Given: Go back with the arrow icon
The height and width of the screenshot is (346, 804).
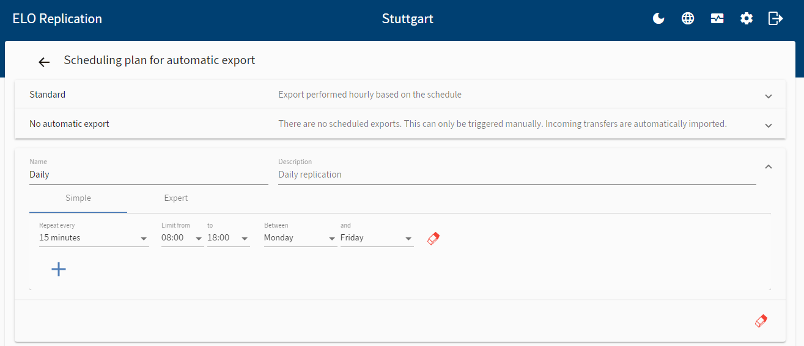Looking at the screenshot, I should 43,62.
